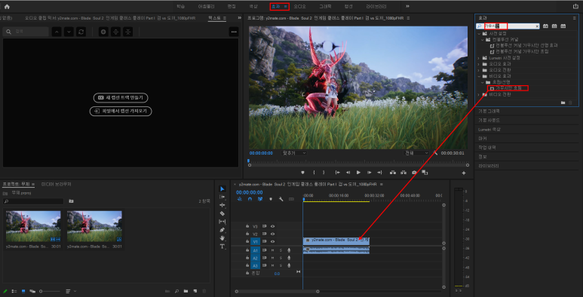Select the first clip thumbnail in Project

point(33,226)
